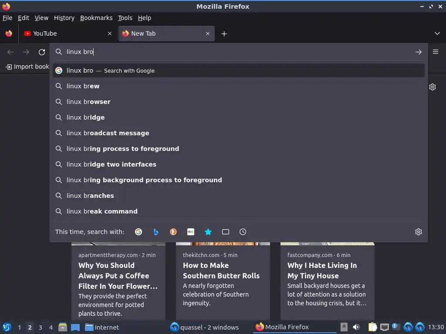Viewport: 446px width, 334px height.
Task: Open the History menu
Action: pyautogui.click(x=64, y=18)
